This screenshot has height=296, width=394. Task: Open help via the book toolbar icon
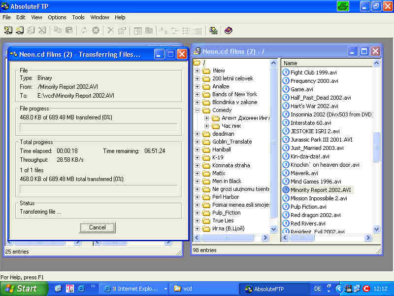tap(228, 31)
